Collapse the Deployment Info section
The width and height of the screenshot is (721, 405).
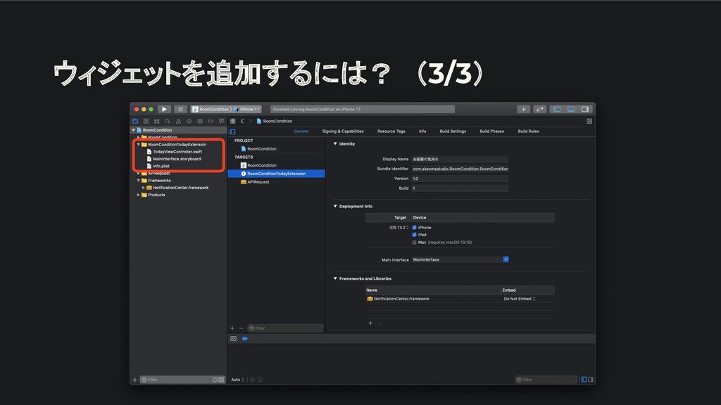[x=335, y=206]
